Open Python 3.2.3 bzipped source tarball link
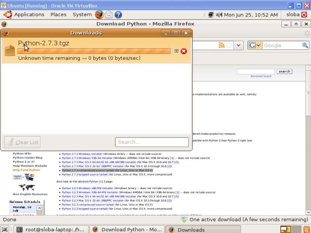 coord(85,209)
